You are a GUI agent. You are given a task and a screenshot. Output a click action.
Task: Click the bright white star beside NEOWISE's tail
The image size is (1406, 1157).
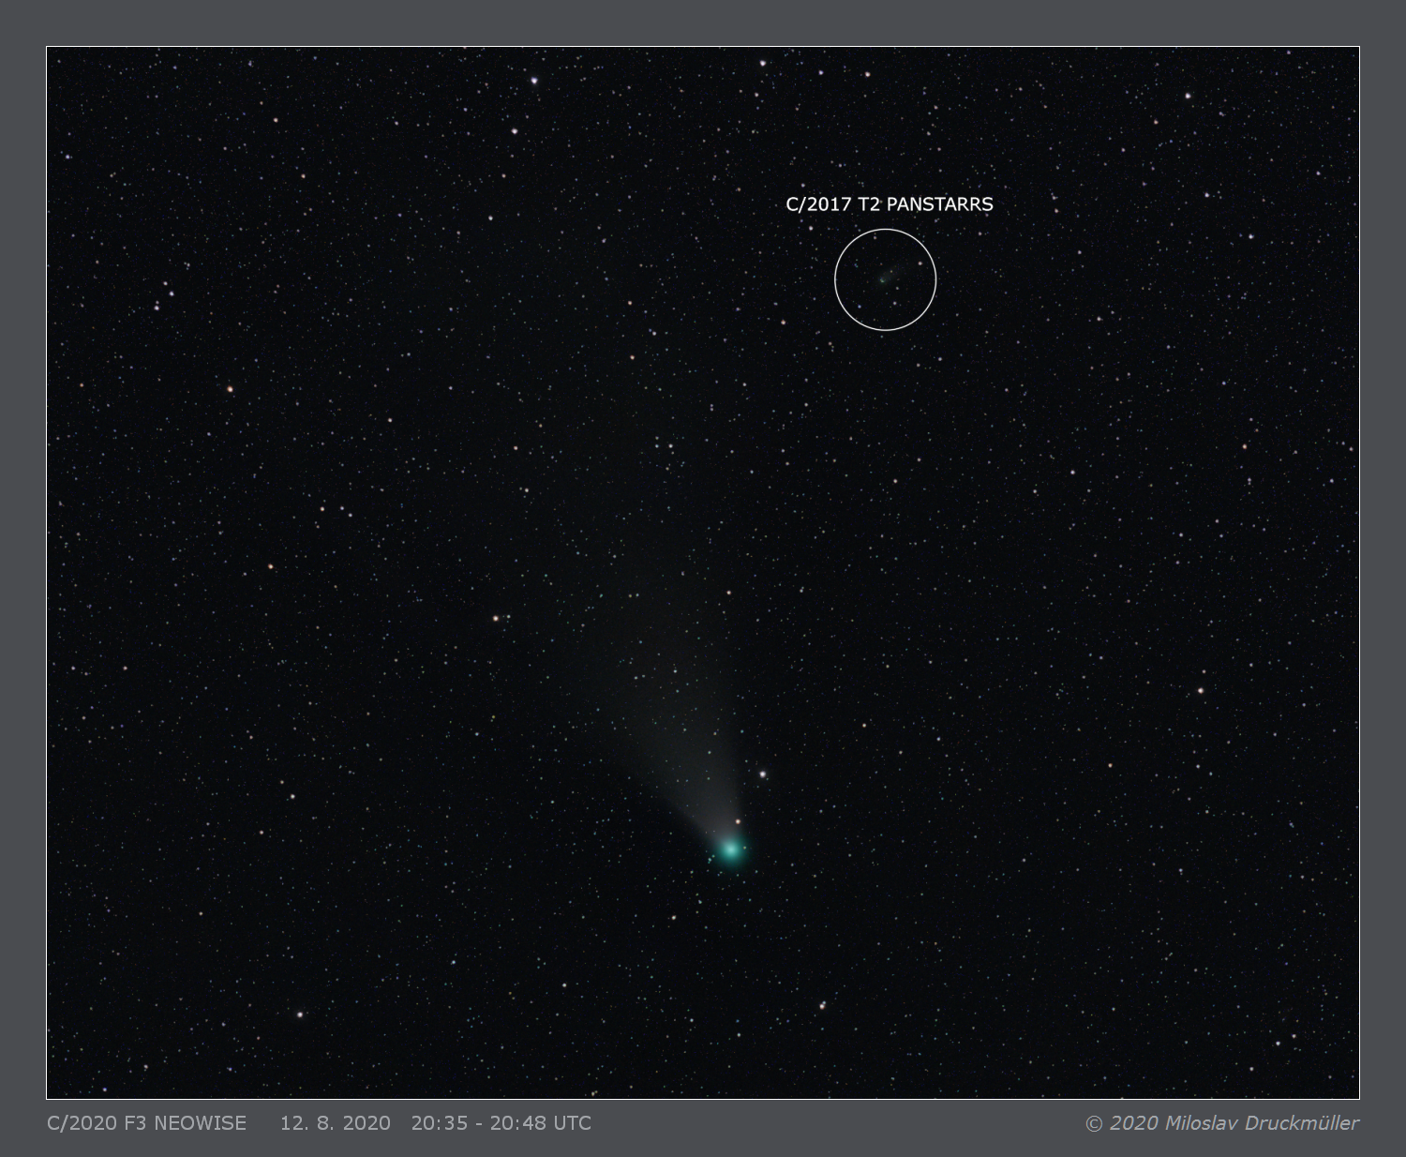[x=763, y=774]
